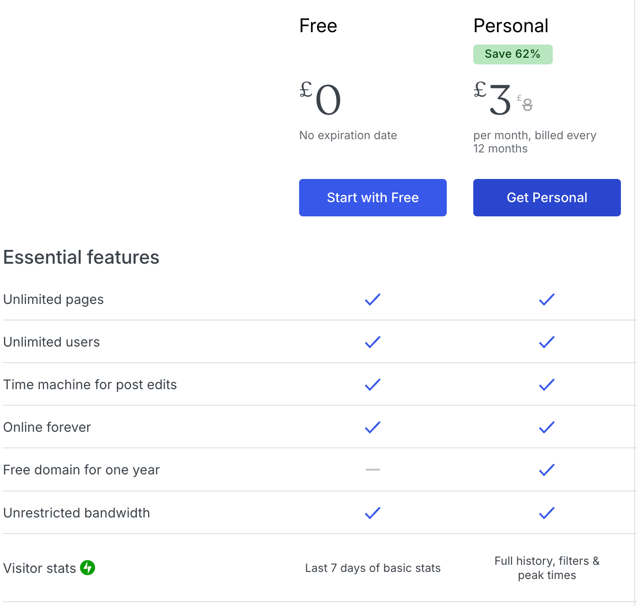Click the crossed-out £8 original price
This screenshot has width=637, height=606.
click(525, 103)
